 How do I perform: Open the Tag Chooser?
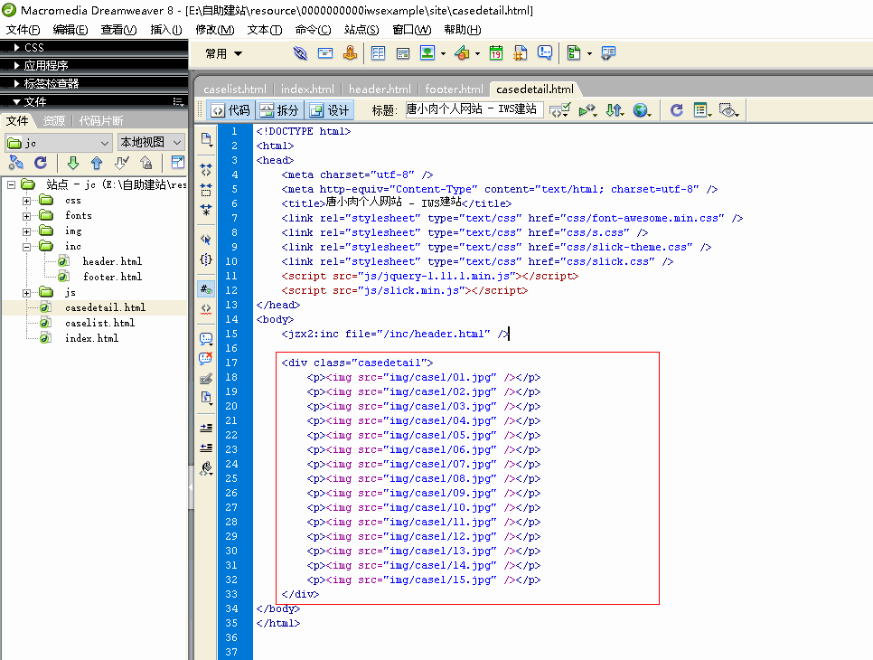pos(608,53)
